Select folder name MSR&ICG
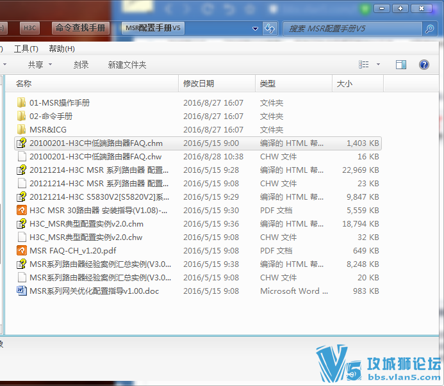 point(48,129)
